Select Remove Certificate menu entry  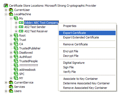(87, 44)
